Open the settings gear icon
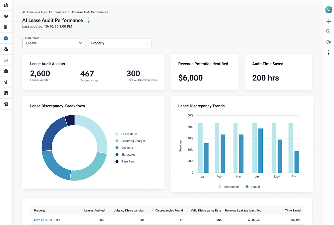Viewport: 334px width, 225px height. (x=329, y=42)
